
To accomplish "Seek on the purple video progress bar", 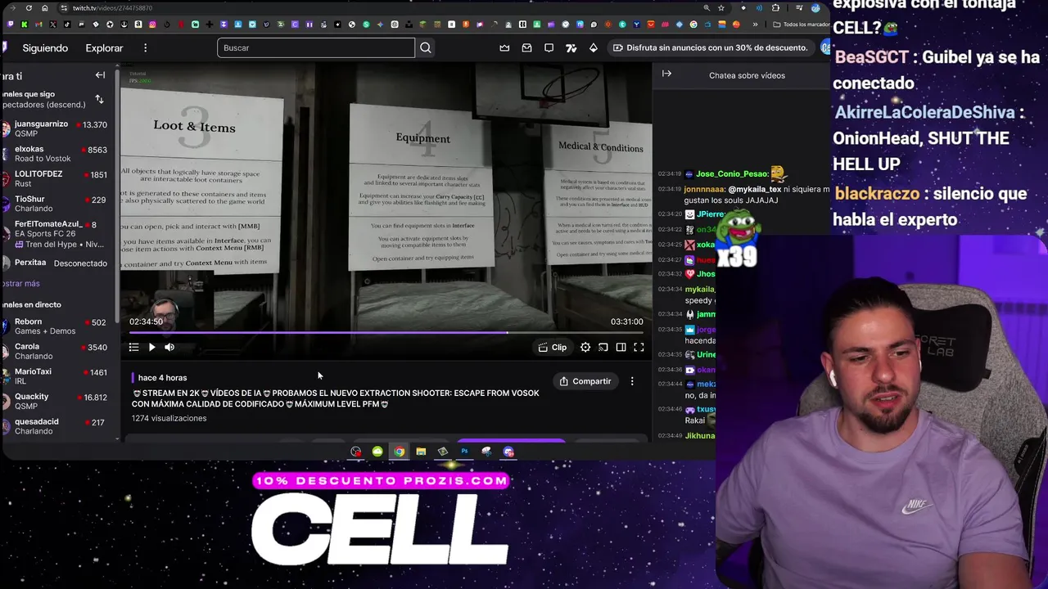I will [x=386, y=333].
